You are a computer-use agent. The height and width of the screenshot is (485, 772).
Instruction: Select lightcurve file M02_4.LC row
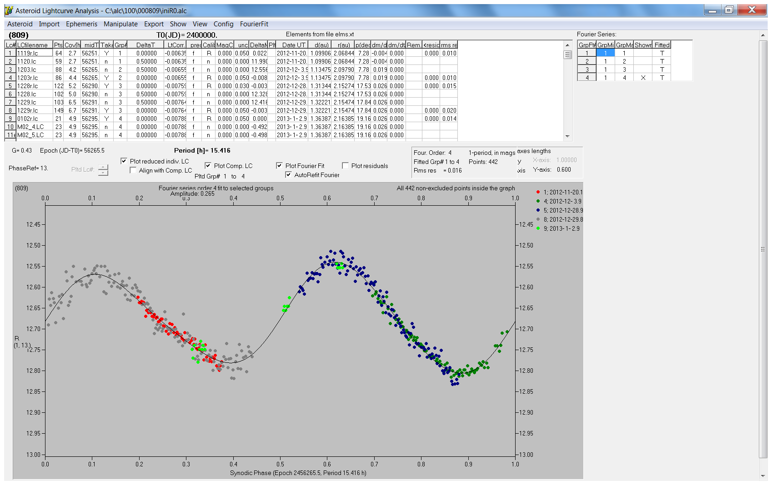(x=231, y=127)
